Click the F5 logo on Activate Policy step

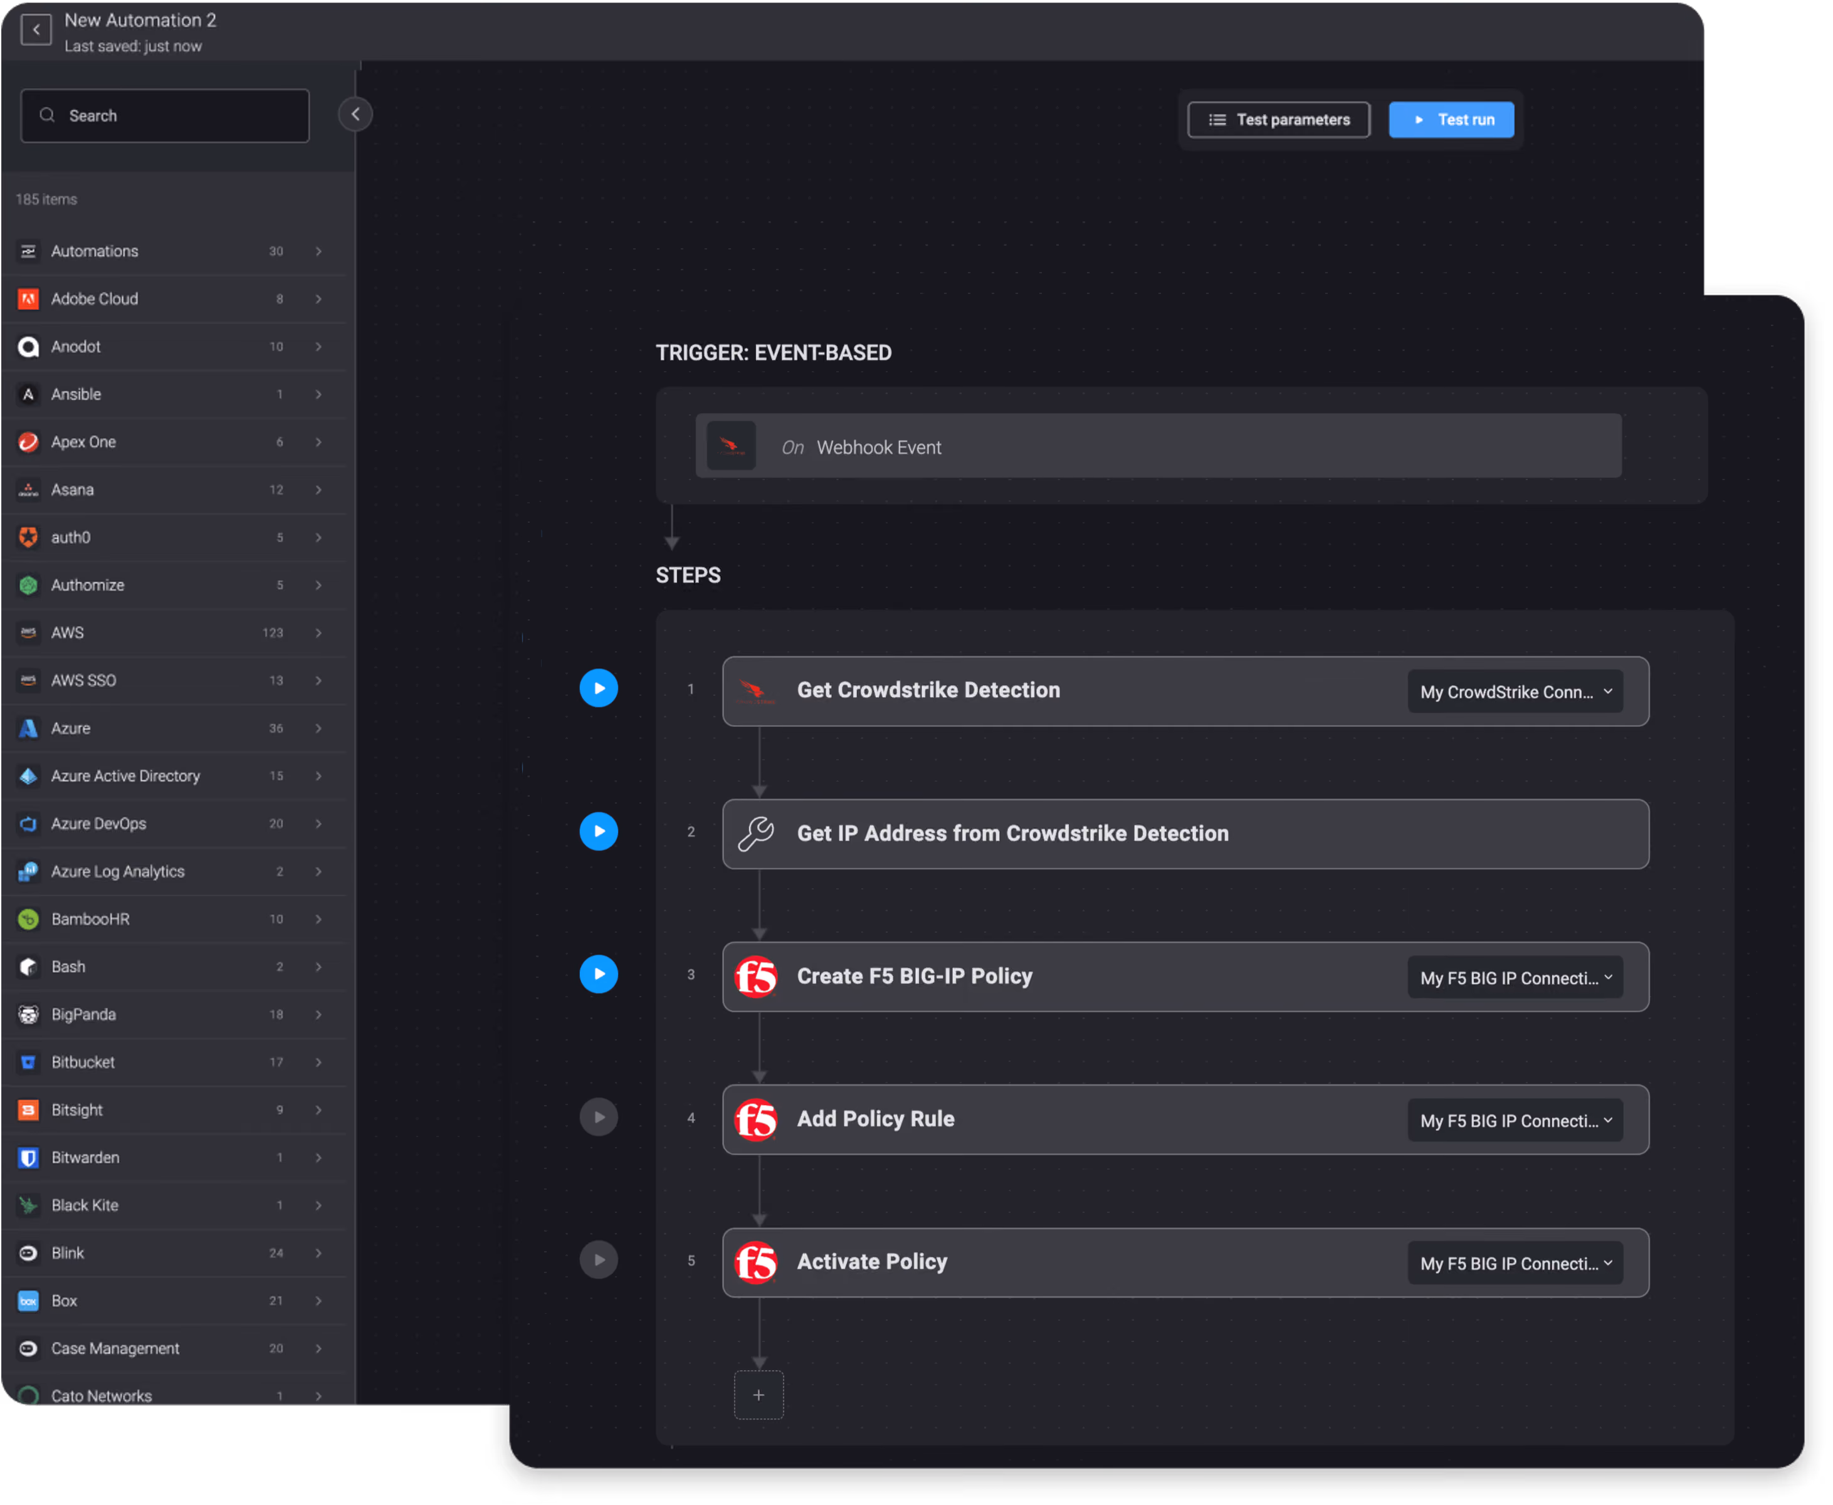point(757,1263)
